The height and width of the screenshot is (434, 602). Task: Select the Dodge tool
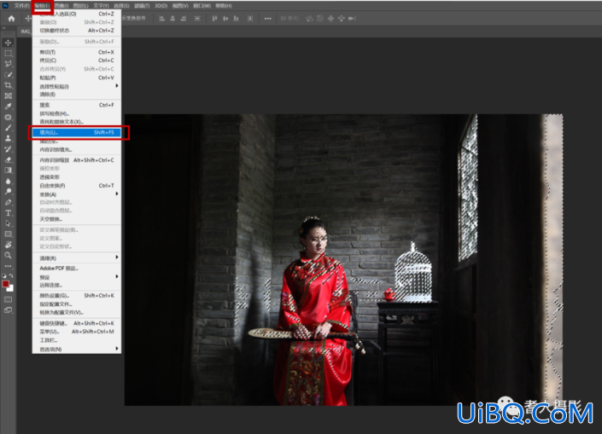[x=8, y=192]
